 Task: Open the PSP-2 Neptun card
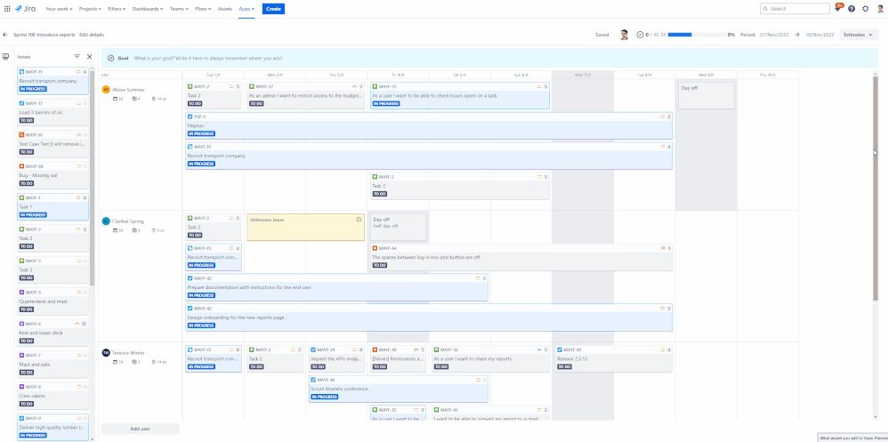point(429,125)
